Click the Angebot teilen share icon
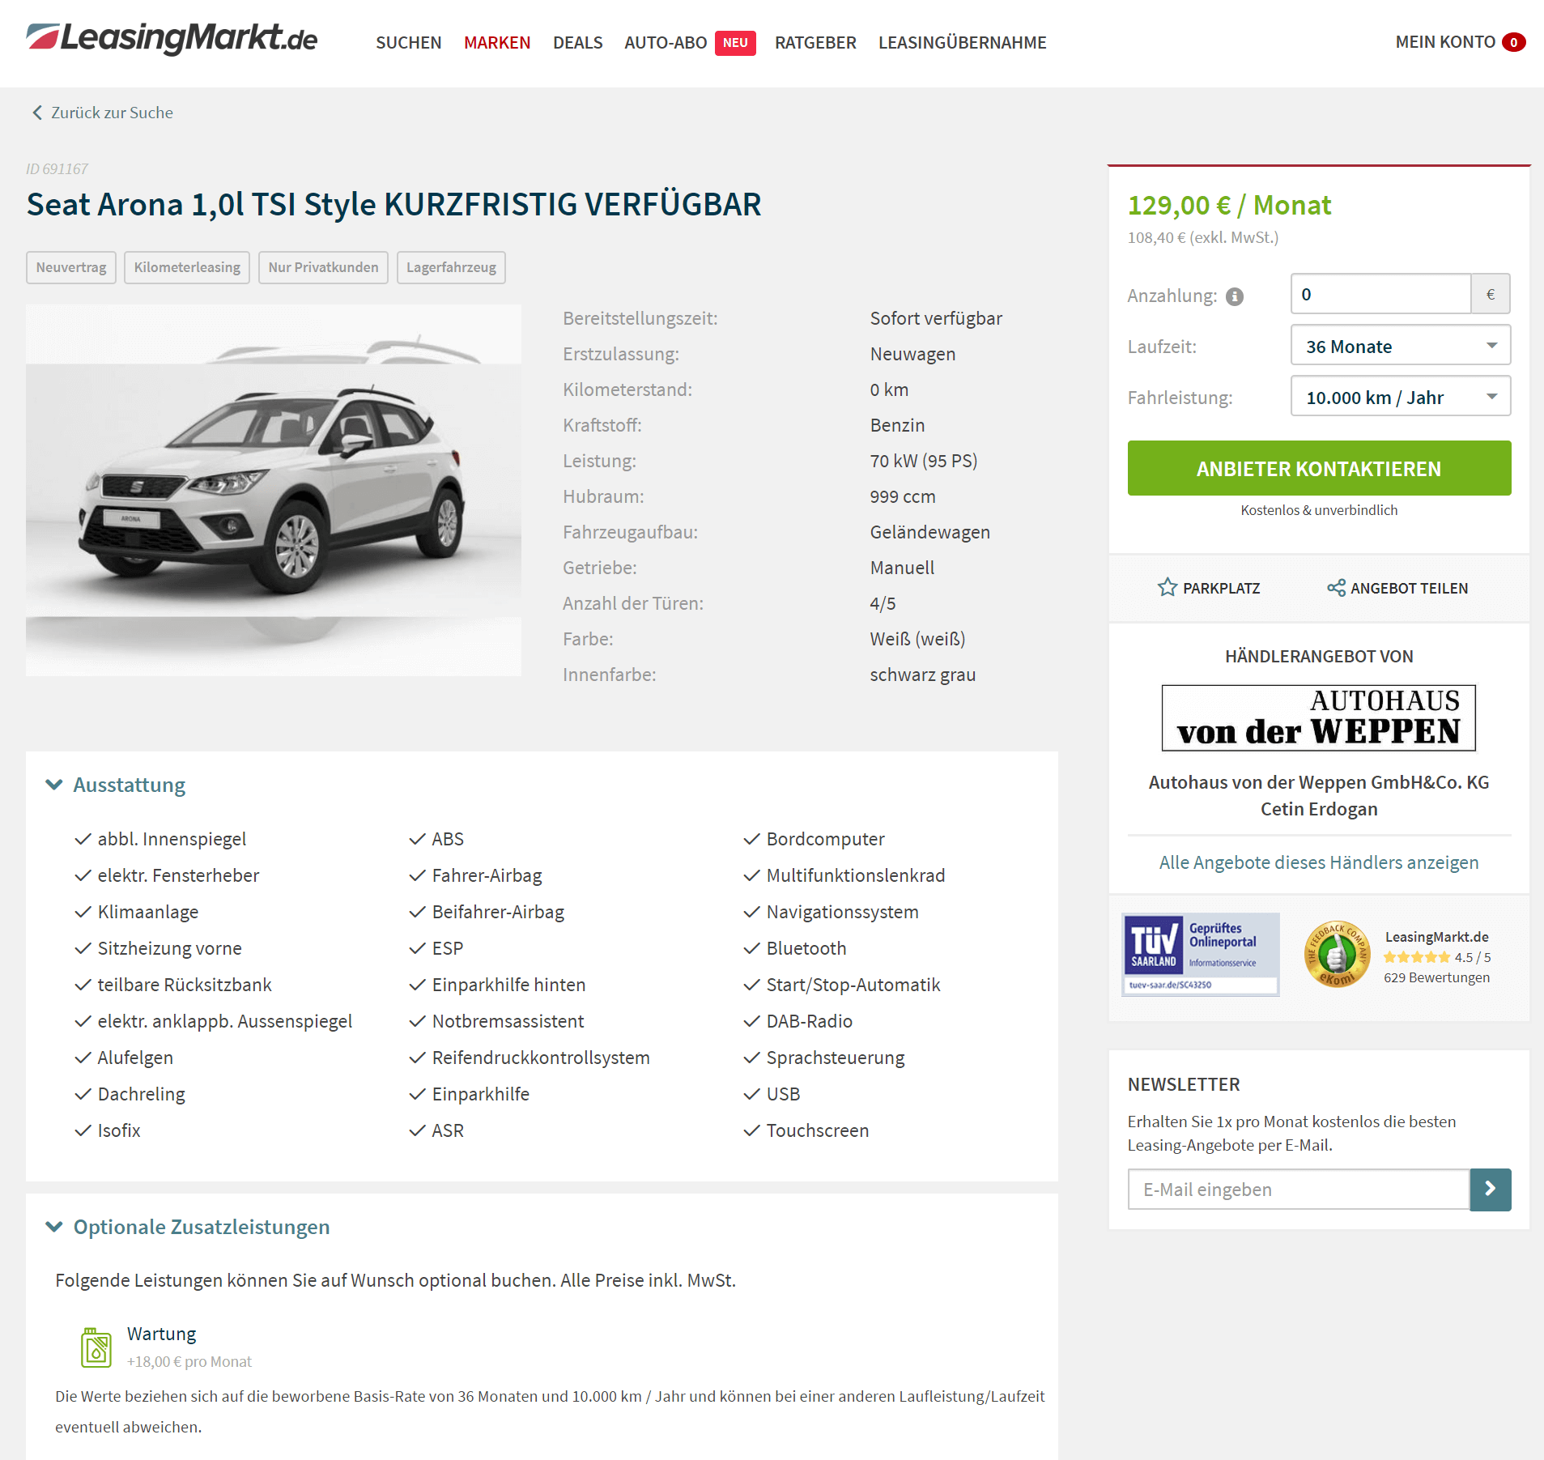 (1336, 588)
